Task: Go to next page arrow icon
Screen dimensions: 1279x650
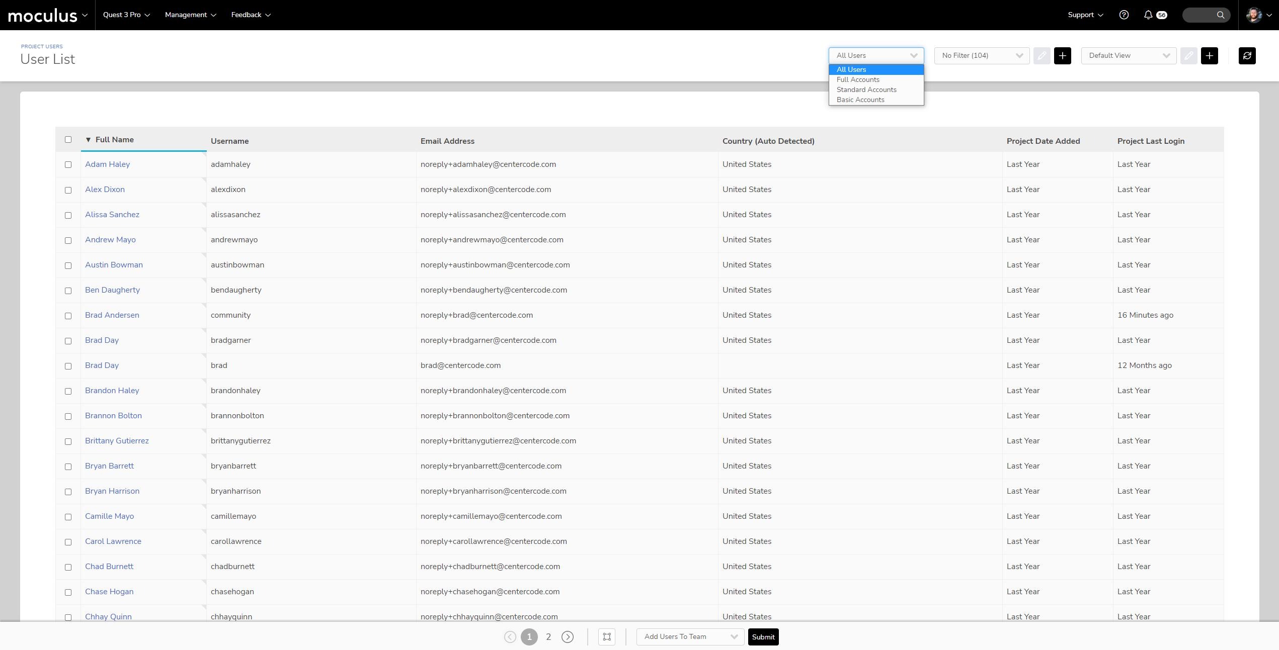Action: coord(567,637)
